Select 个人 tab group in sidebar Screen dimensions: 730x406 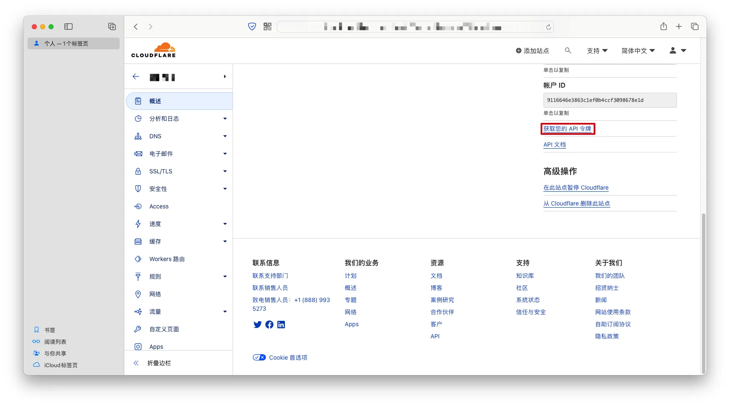coord(74,43)
